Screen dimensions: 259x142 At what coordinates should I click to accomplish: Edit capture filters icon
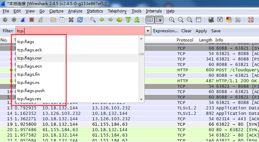[x=211, y=20]
